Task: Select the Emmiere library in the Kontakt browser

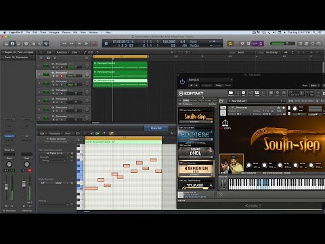Action: pyautogui.click(x=196, y=134)
